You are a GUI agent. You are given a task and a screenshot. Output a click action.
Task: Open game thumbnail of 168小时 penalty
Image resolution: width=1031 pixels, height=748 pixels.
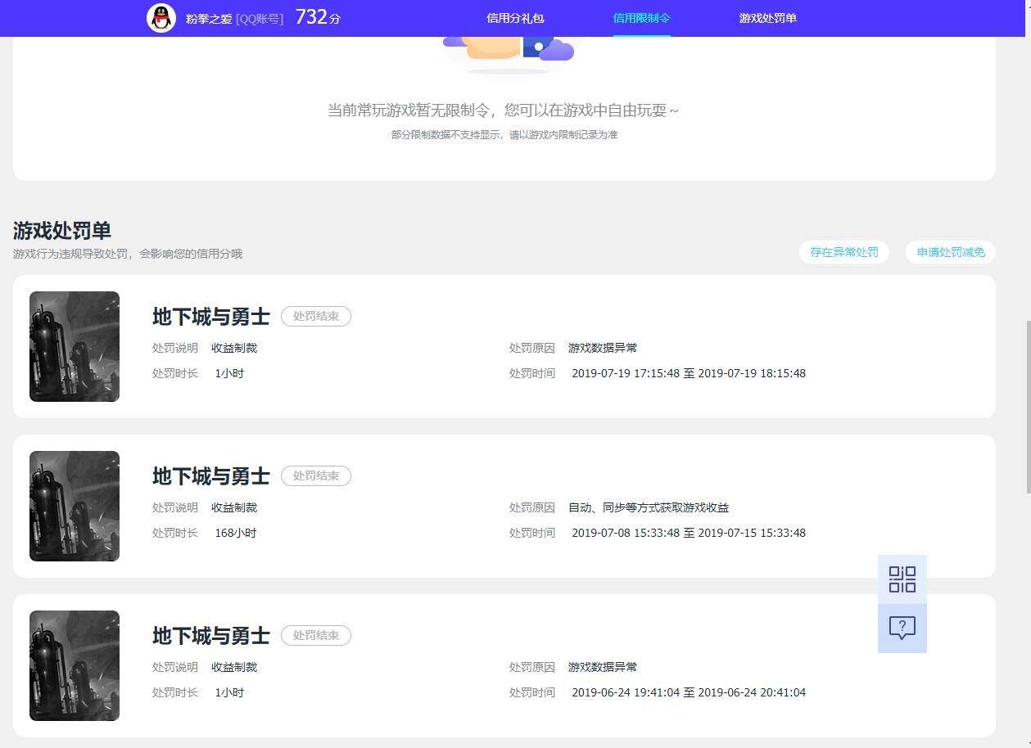click(75, 506)
